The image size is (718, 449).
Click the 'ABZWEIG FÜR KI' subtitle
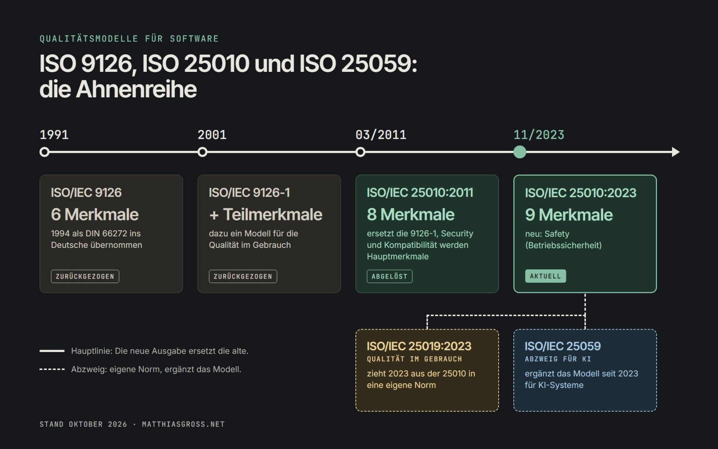(558, 359)
